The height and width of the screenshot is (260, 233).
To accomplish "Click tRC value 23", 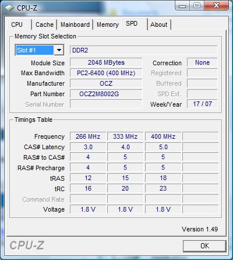I will click(163, 188).
